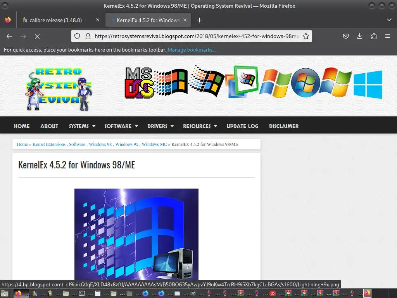397x298 pixels.
Task: Click the Retro Systems Revival site logo
Action: point(59,89)
